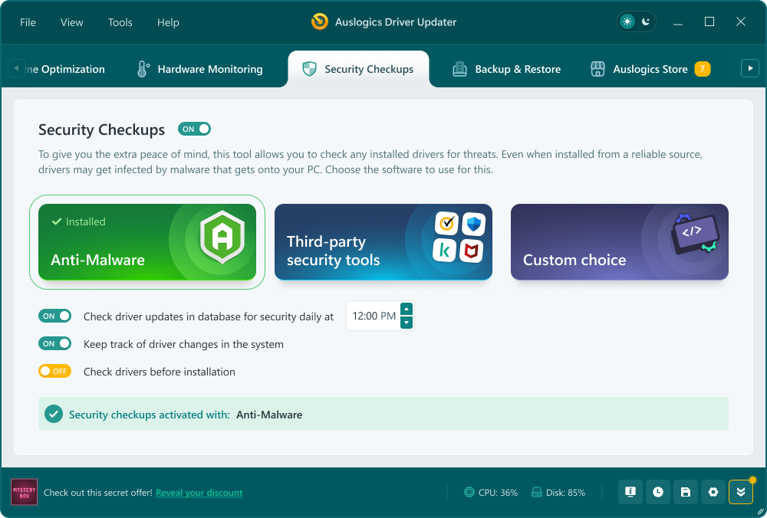The height and width of the screenshot is (518, 767).
Task: Select the Custom choice card
Action: point(619,242)
